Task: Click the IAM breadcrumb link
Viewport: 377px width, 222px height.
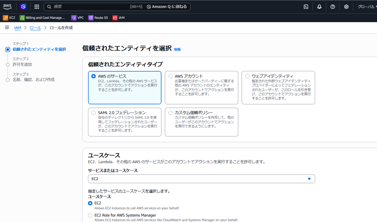Action: (x=17, y=28)
